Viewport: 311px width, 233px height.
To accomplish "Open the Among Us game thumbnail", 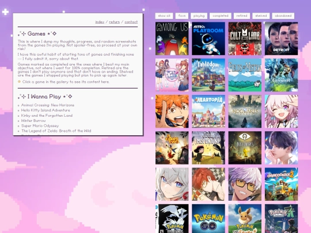I will click(172, 39).
